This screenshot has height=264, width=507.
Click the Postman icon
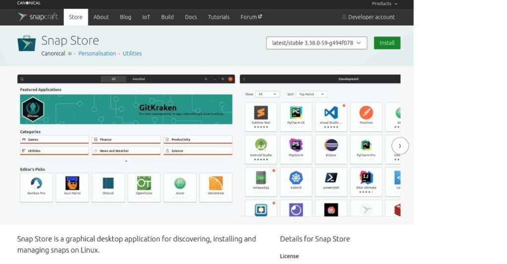(x=366, y=112)
